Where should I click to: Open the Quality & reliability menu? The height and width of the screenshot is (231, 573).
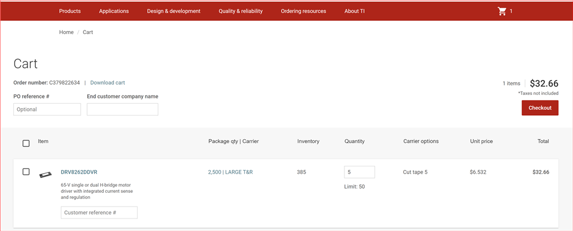pyautogui.click(x=241, y=11)
